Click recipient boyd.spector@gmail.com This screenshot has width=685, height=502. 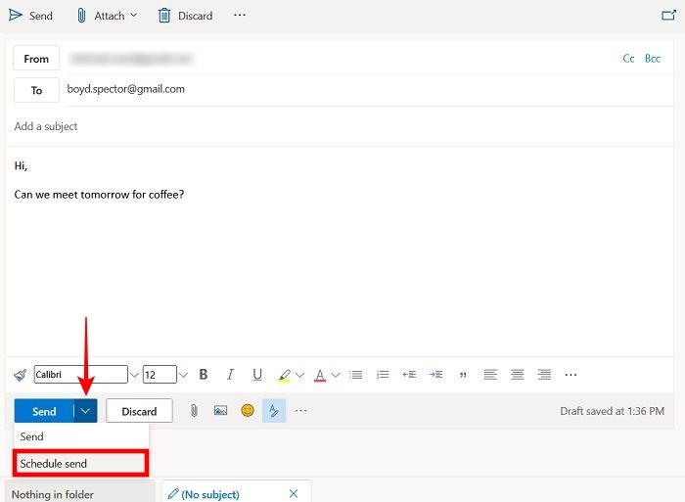pyautogui.click(x=126, y=89)
